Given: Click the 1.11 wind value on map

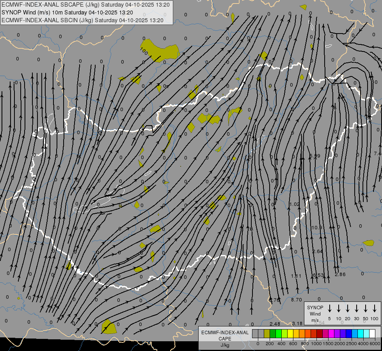Looking at the screenshot, I should pyautogui.click(x=296, y=276).
